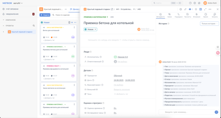
Task: Search projects magnifier icon in sidebar
Action: [34, 26]
